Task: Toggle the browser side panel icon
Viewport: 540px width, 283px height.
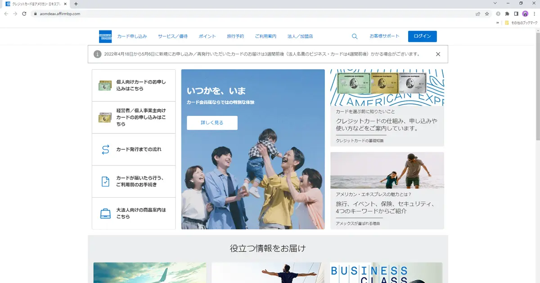Action: click(516, 13)
